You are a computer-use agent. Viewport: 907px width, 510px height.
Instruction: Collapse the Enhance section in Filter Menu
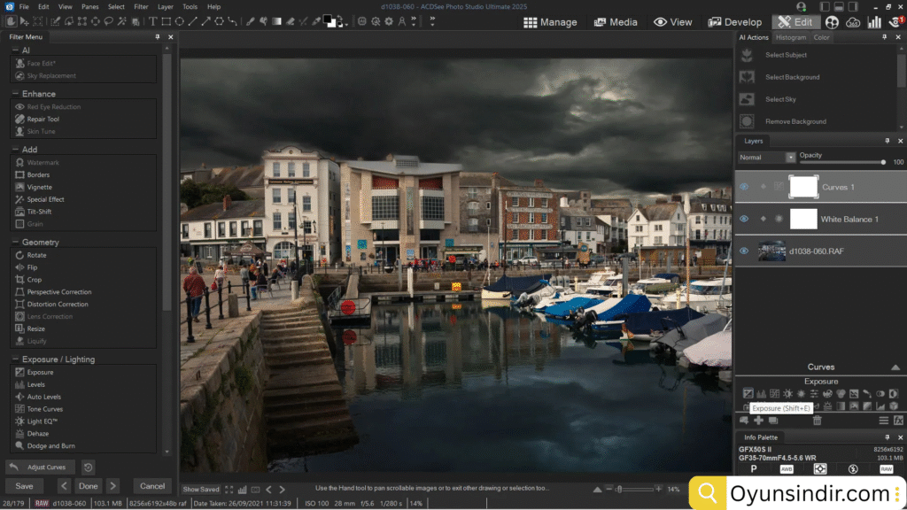pos(18,93)
